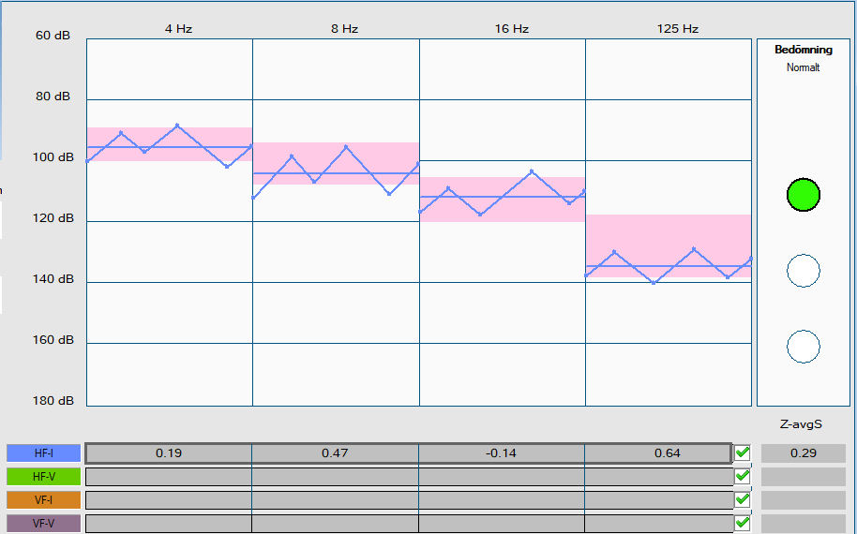
Task: Select the green HF-V series label
Action: click(43, 477)
